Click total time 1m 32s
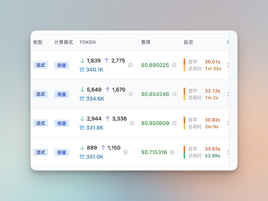 213,69
